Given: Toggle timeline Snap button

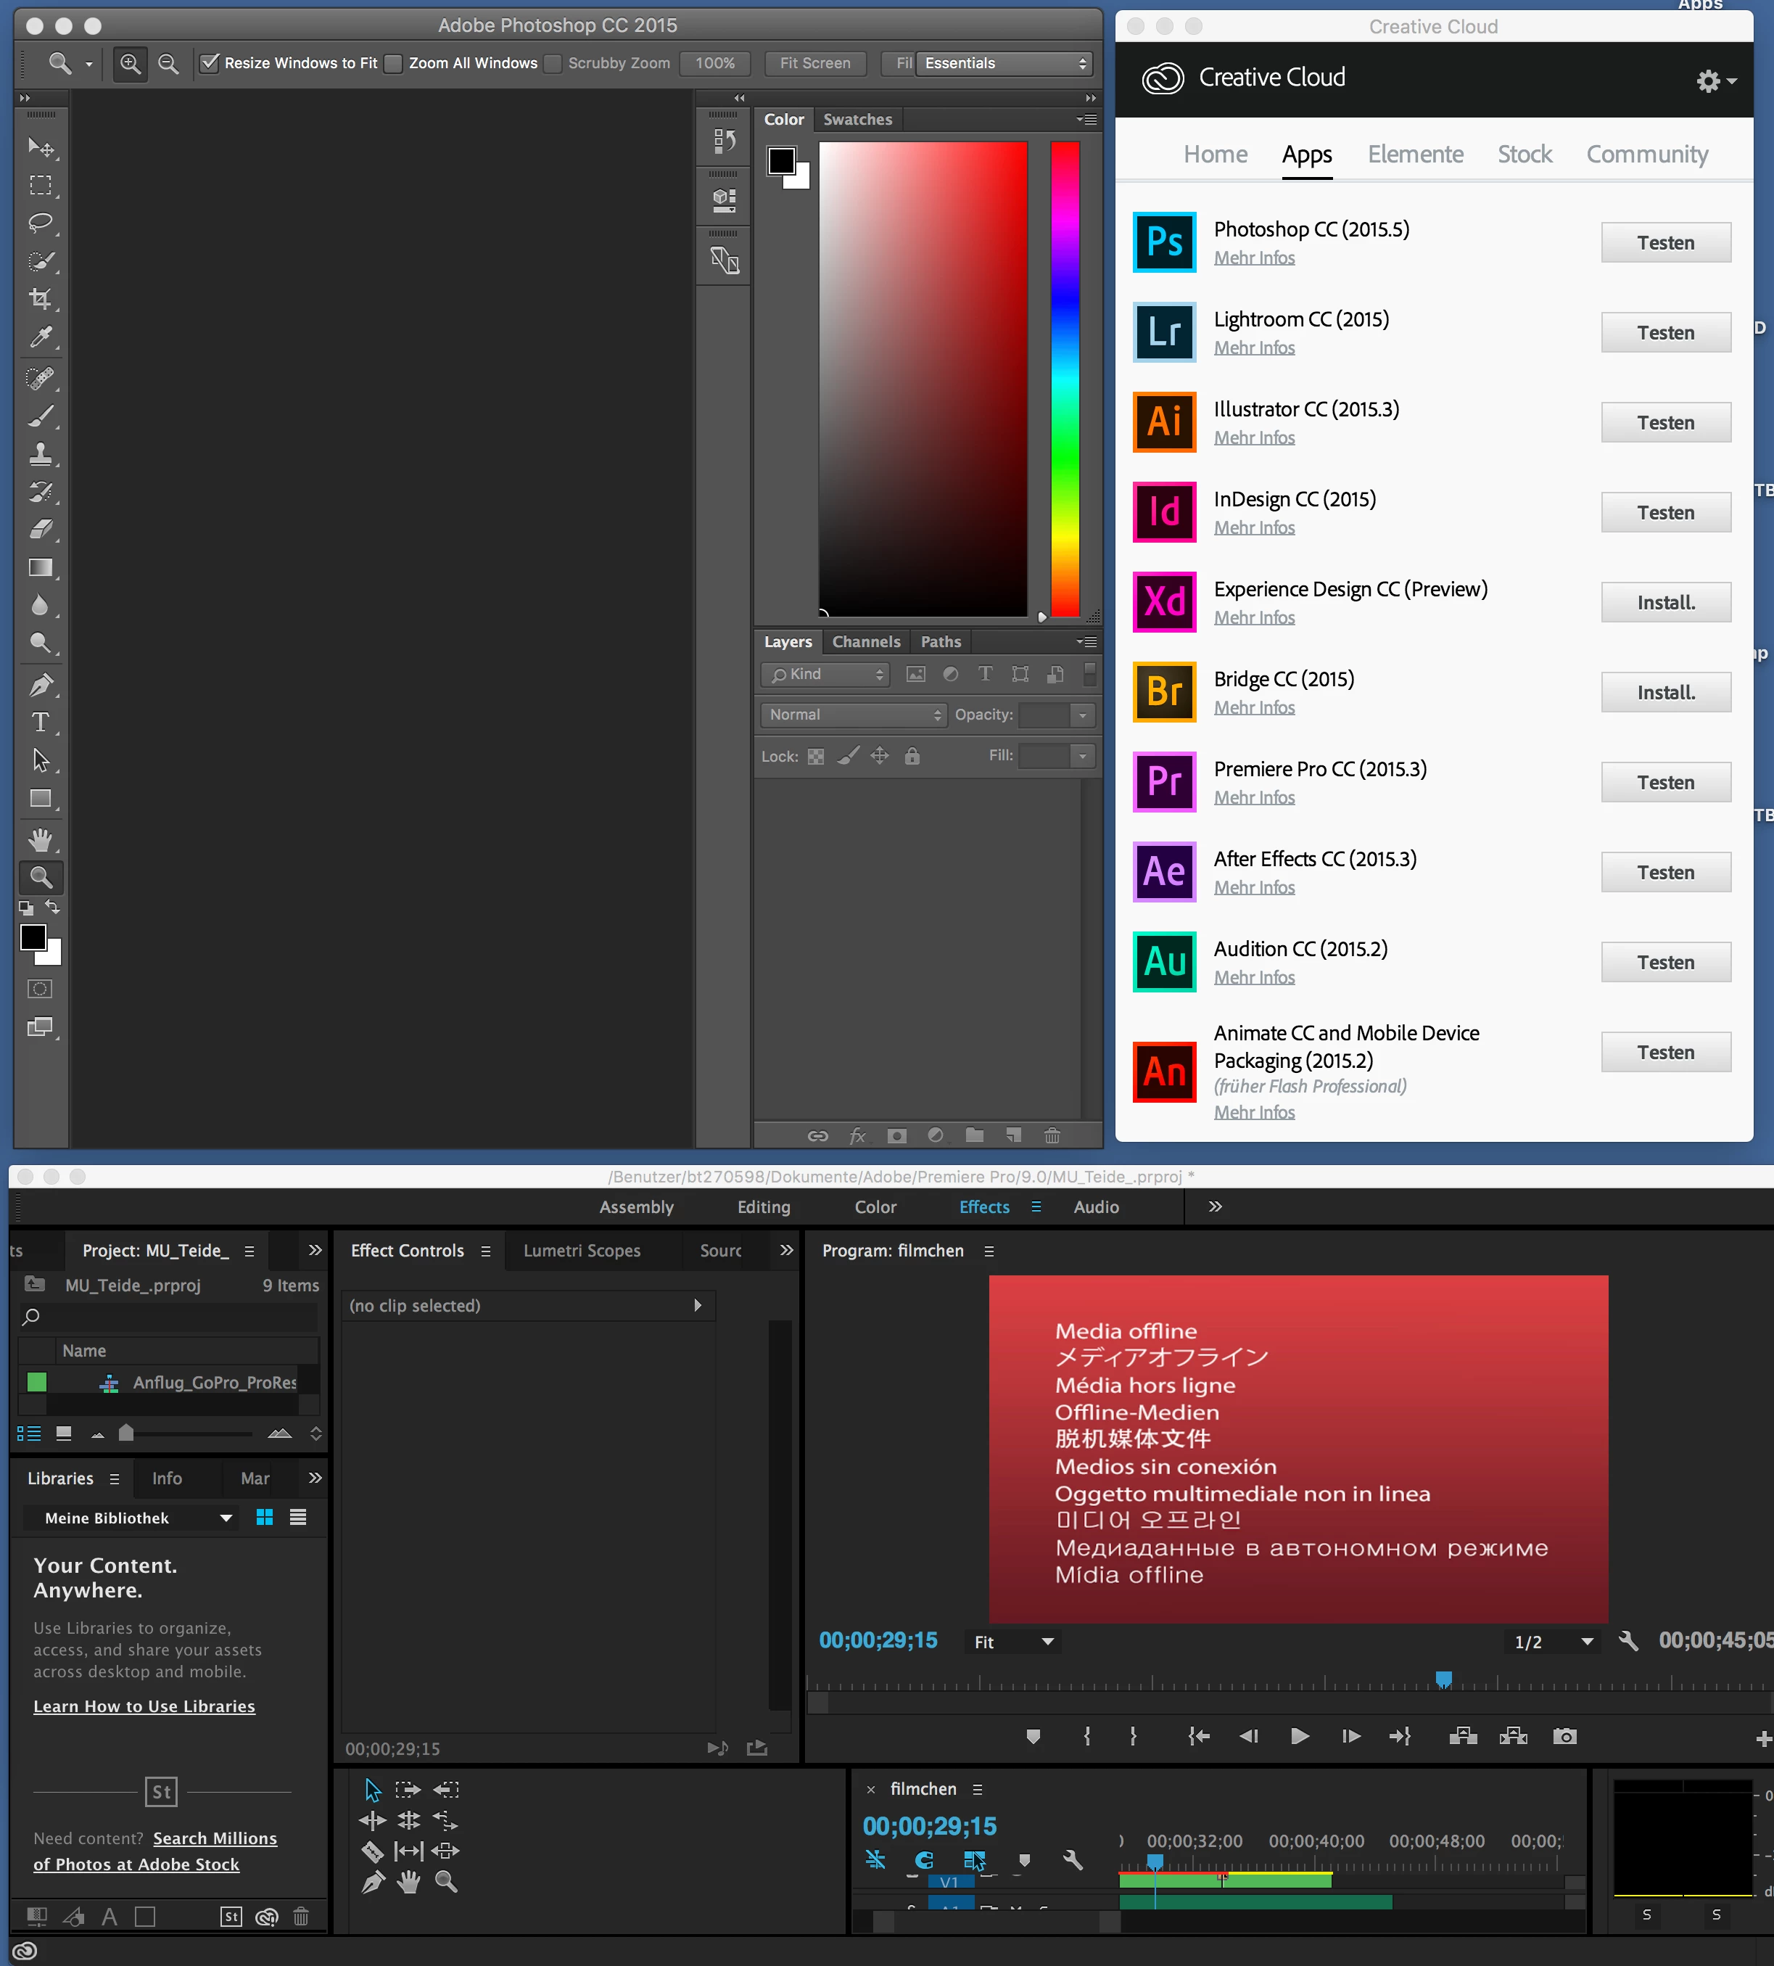Looking at the screenshot, I should click(924, 1859).
